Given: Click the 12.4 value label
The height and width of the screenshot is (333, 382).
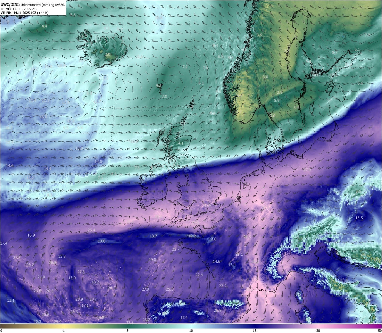Looking at the screenshot, I should click(232, 265).
